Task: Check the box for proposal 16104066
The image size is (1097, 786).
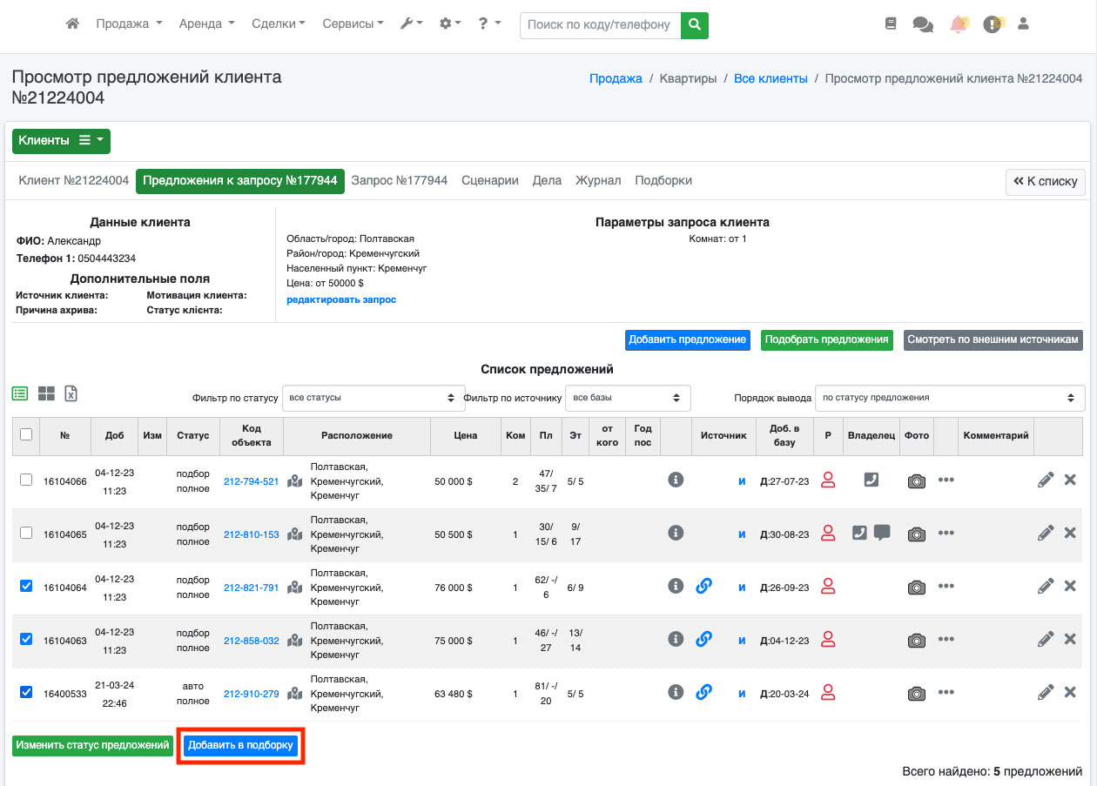Action: [26, 480]
